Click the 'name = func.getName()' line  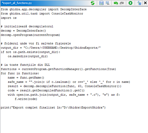(26, 78)
